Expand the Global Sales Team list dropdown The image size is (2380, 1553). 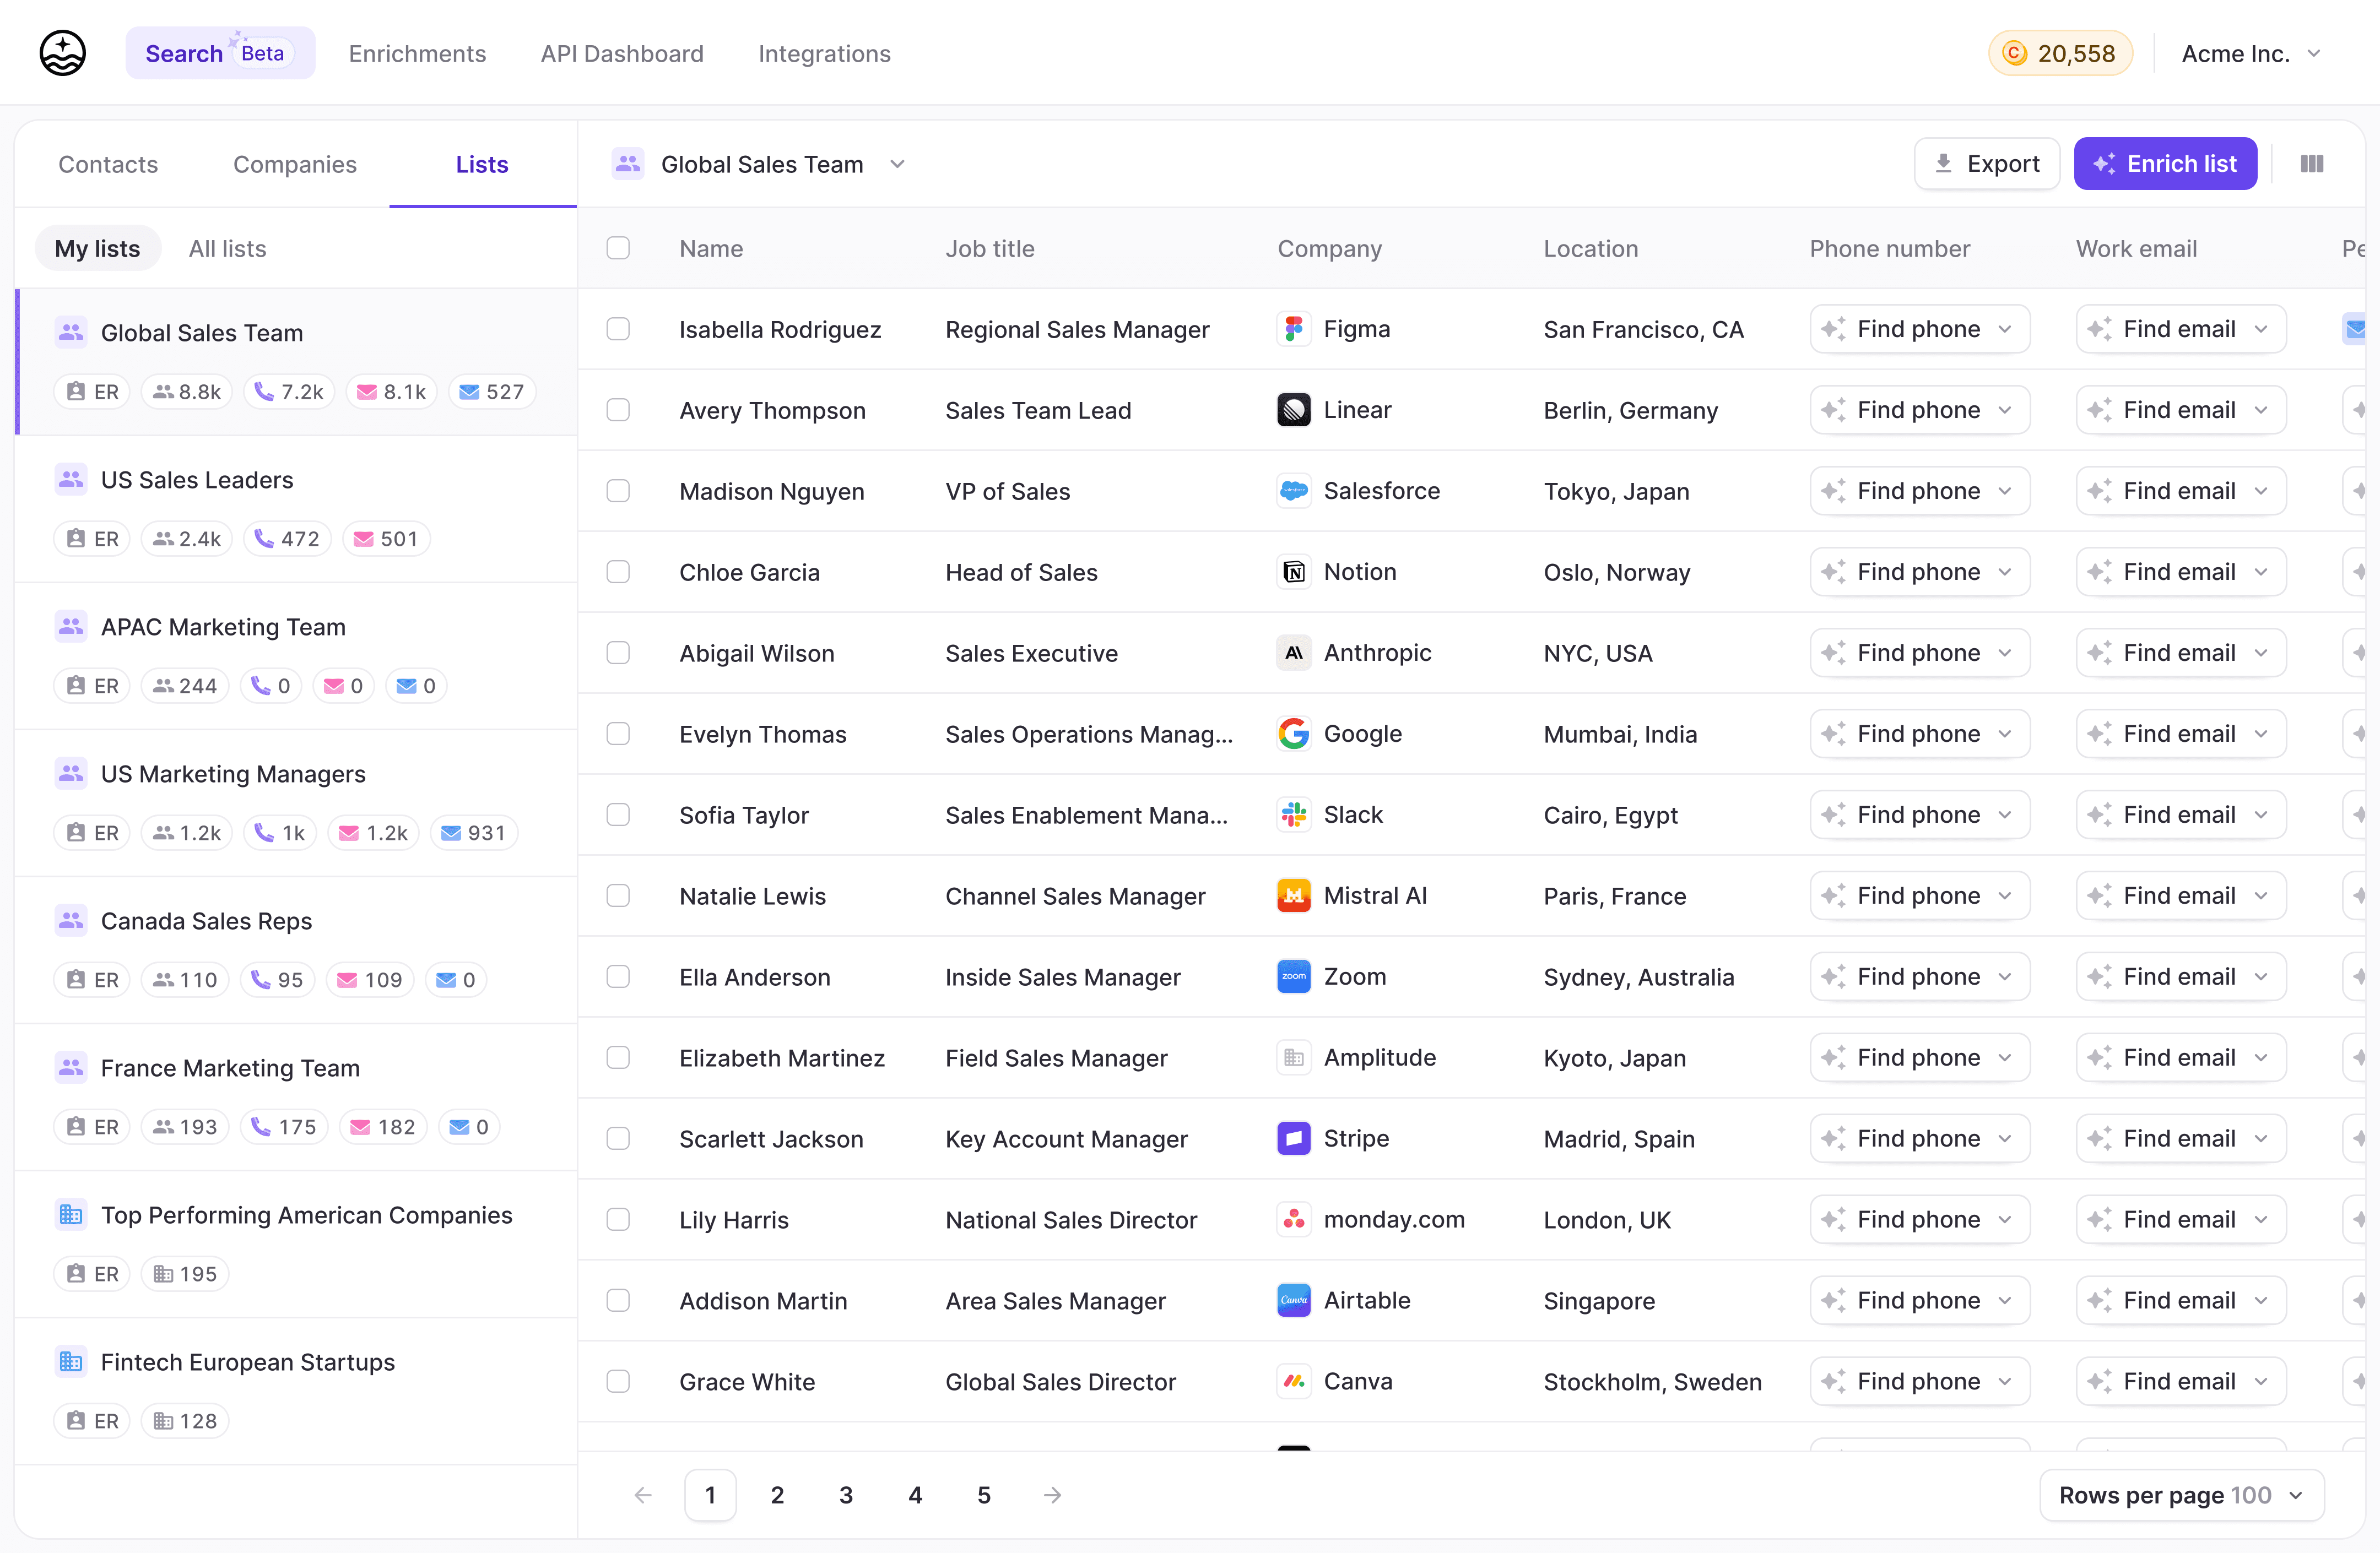[x=897, y=164]
